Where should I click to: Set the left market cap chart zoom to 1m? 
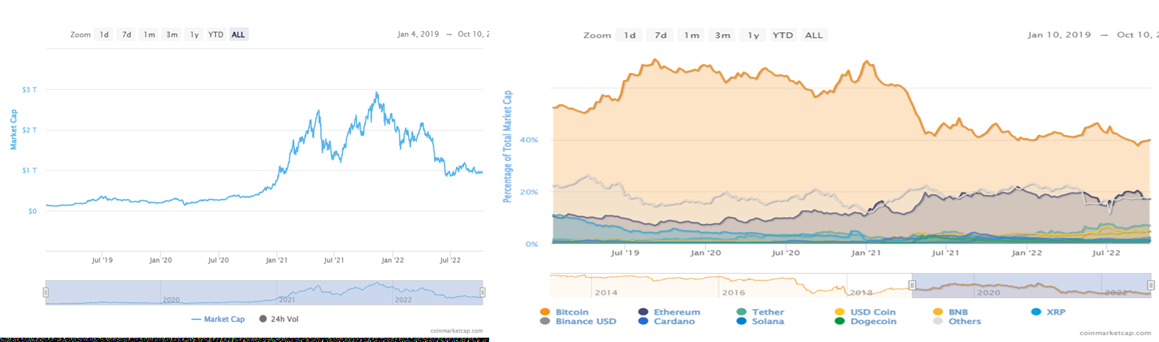[149, 34]
